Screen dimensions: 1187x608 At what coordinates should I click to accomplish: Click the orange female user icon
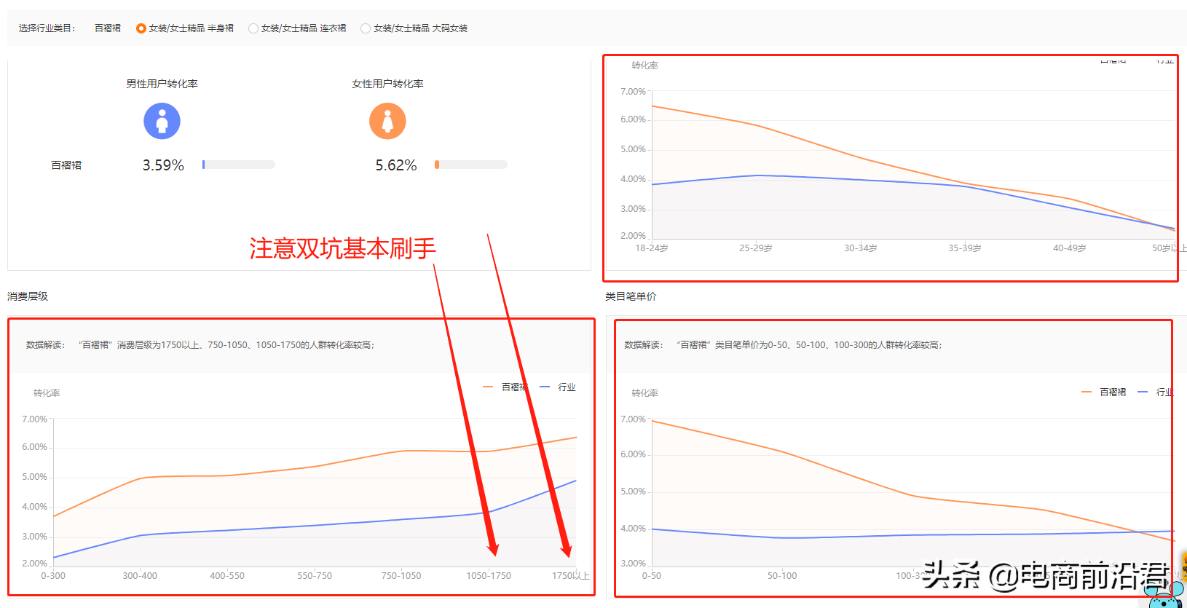tap(387, 121)
